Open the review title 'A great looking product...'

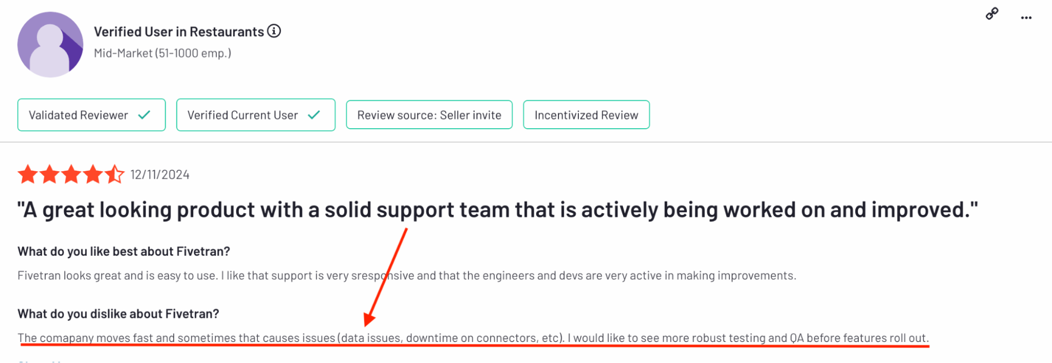tap(498, 210)
